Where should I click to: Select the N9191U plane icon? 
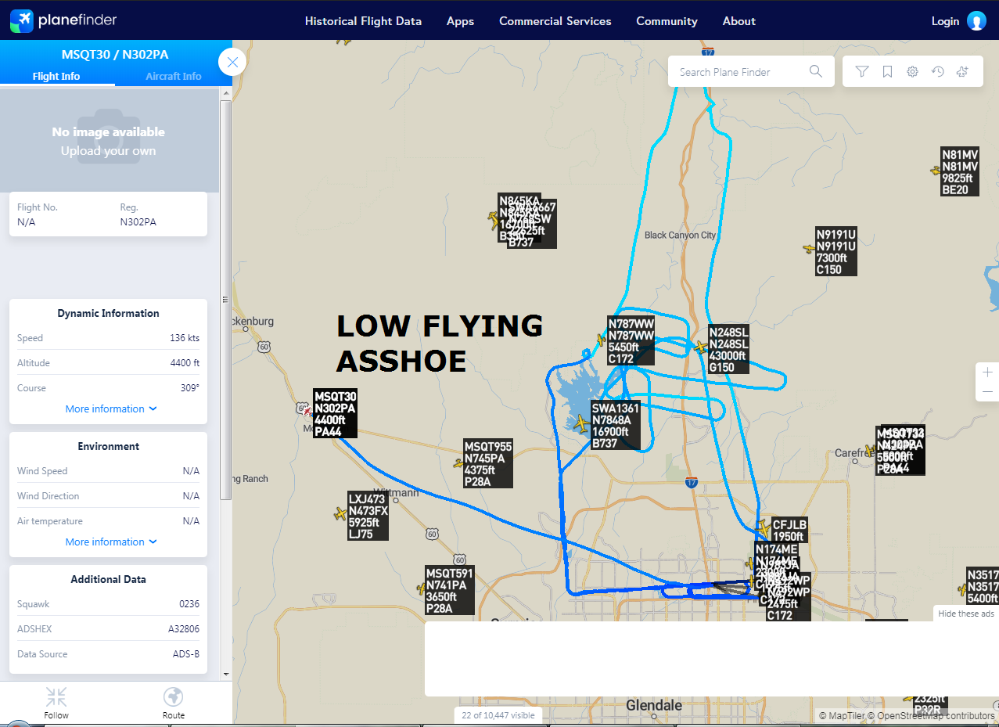point(809,249)
